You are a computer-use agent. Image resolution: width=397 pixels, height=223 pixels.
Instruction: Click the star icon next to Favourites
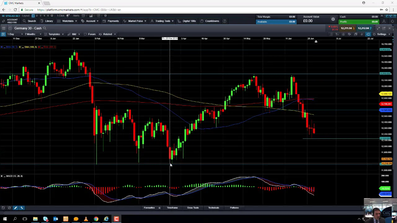(159, 208)
